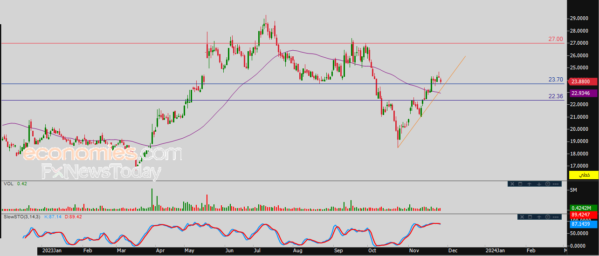599x256 pixels.
Task: Close the VOL indicator panel
Action: [512, 184]
